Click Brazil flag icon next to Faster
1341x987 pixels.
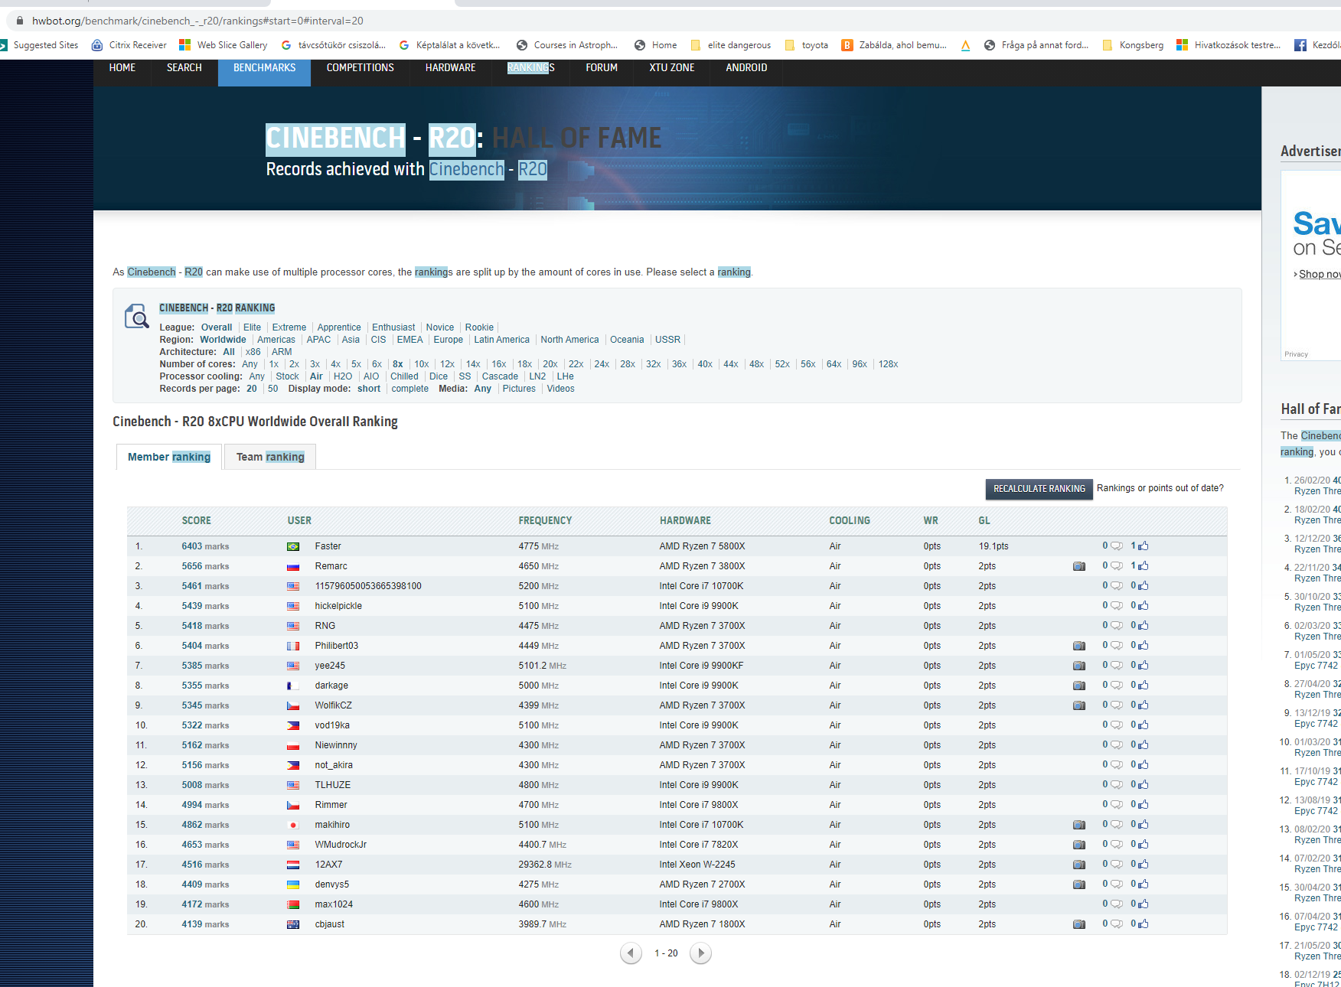coord(293,546)
